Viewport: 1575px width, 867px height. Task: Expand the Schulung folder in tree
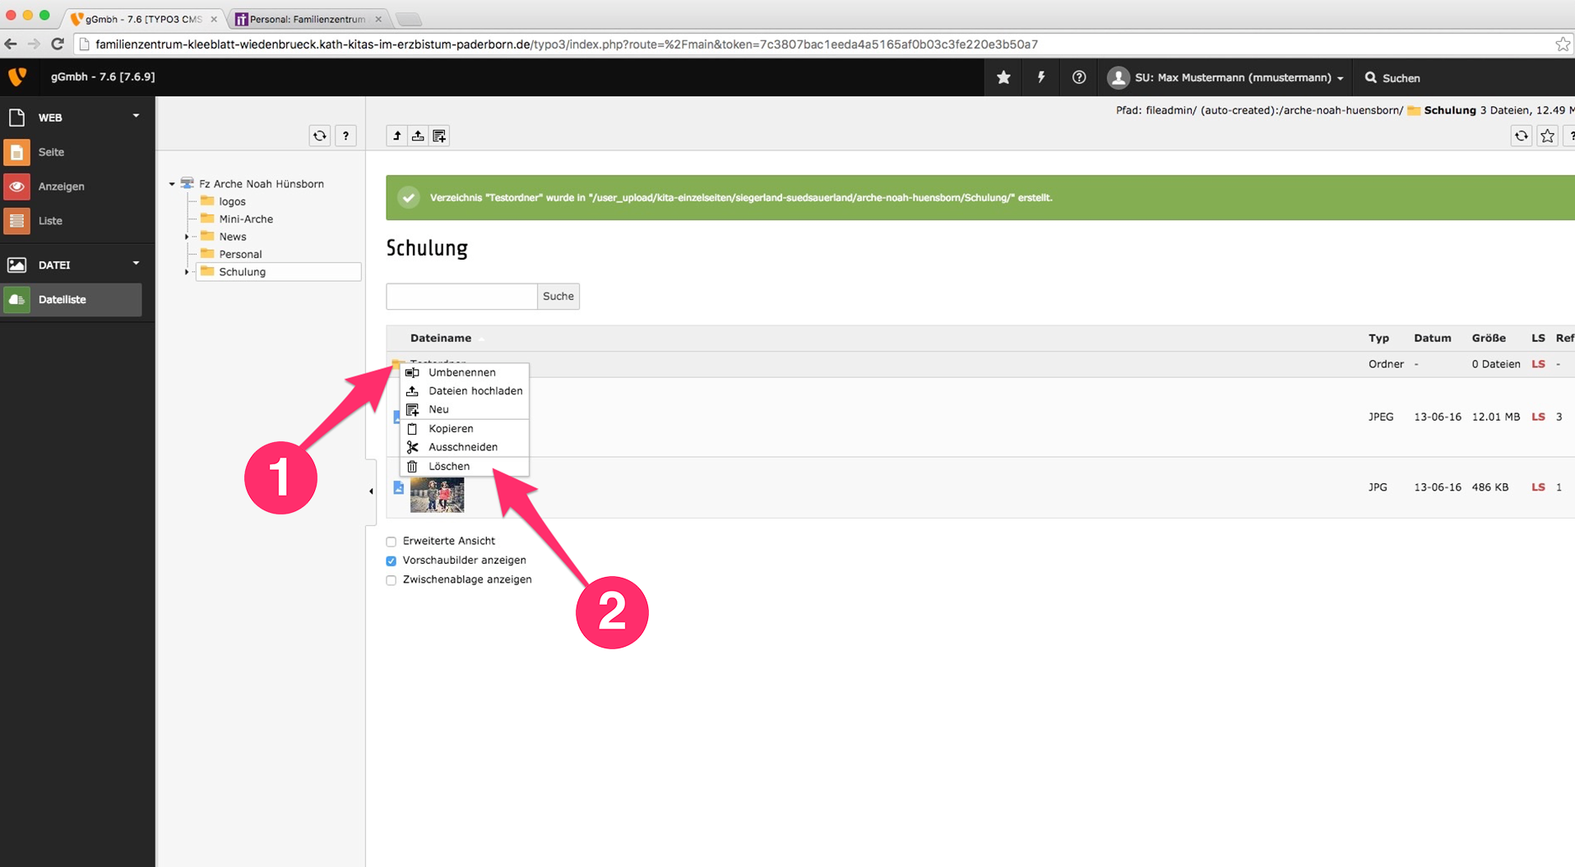click(x=187, y=272)
